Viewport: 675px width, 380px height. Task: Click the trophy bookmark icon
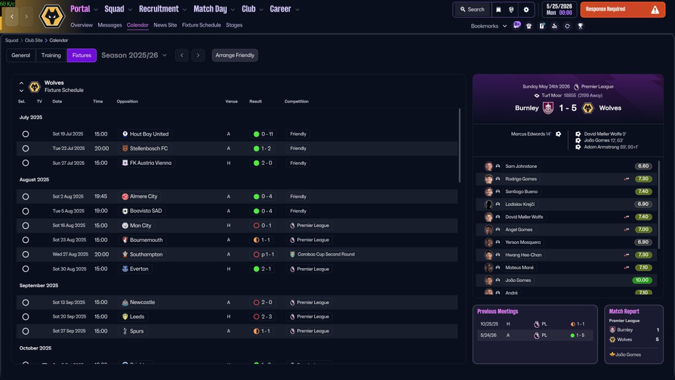click(580, 26)
